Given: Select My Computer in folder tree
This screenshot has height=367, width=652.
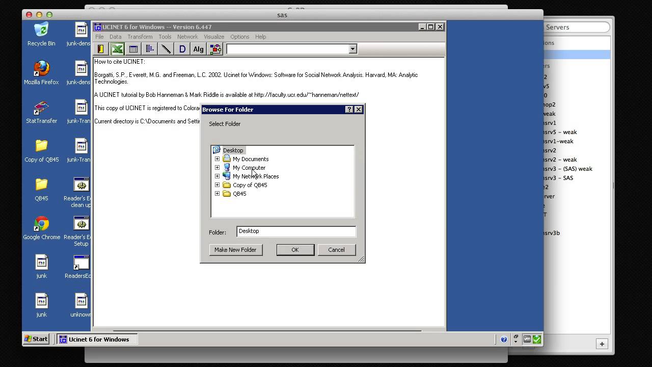Looking at the screenshot, I should (x=249, y=168).
